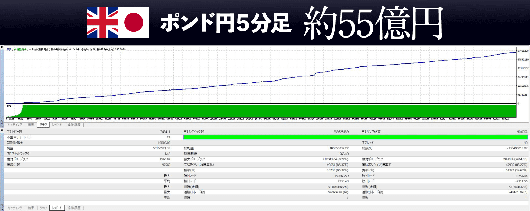This screenshot has width=530, height=211.
Task: Open 操作履歴 tab in bottom panel
Action: point(73,208)
